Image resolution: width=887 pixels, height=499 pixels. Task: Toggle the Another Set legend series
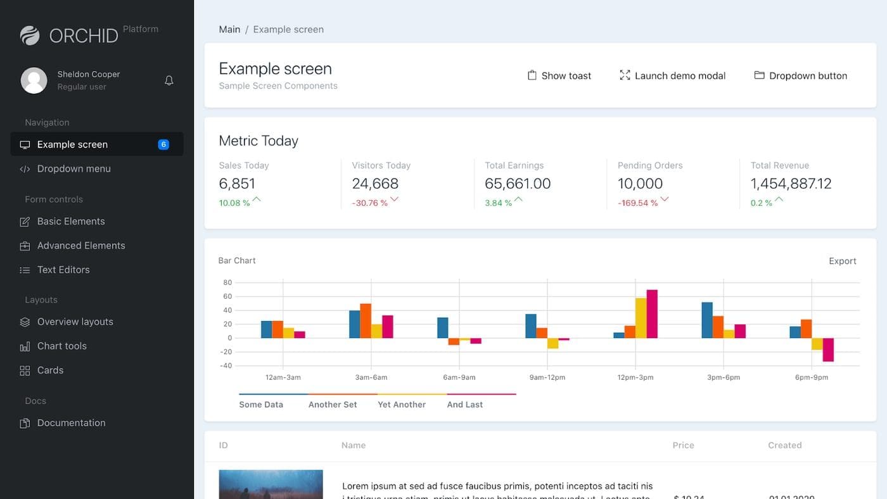333,404
